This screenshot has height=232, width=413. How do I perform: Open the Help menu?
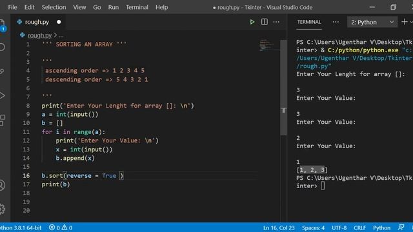pyautogui.click(x=161, y=7)
